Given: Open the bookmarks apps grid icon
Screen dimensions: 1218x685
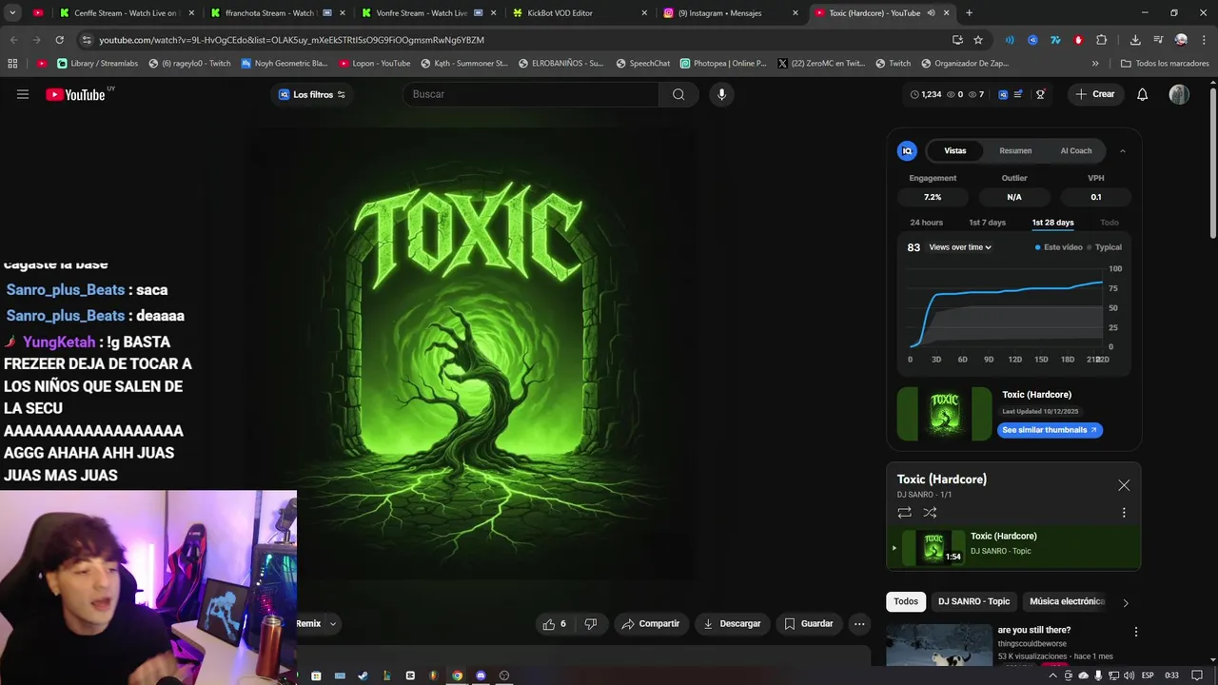Looking at the screenshot, I should point(12,63).
